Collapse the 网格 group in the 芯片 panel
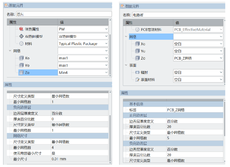Viewport: 230px width, 167px height. [10, 51]
